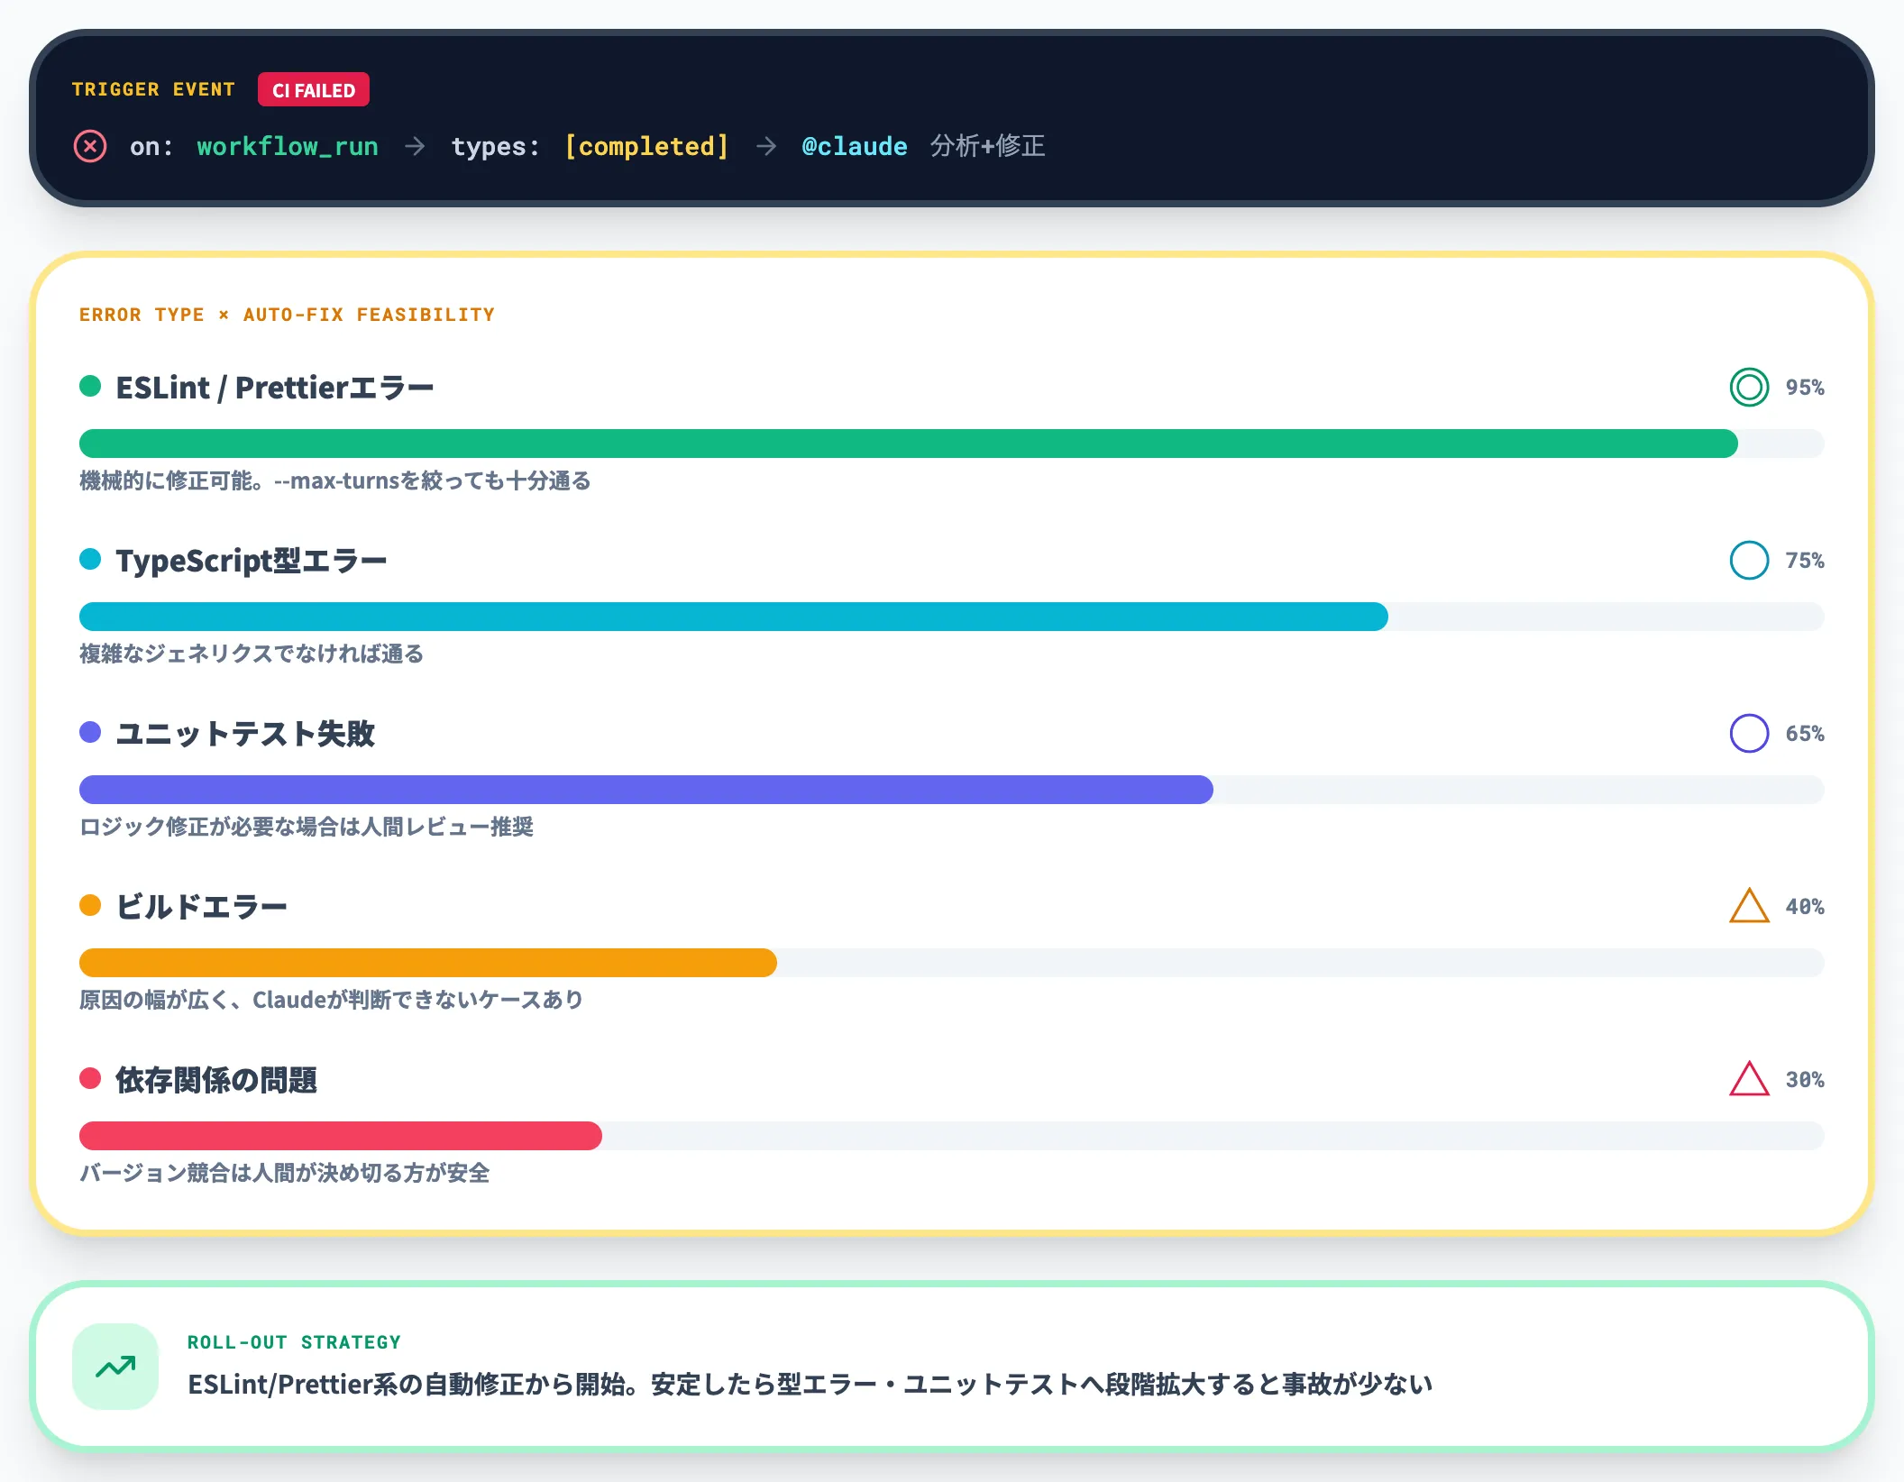Click the バージョン競合 description
The width and height of the screenshot is (1904, 1482).
285,1173
